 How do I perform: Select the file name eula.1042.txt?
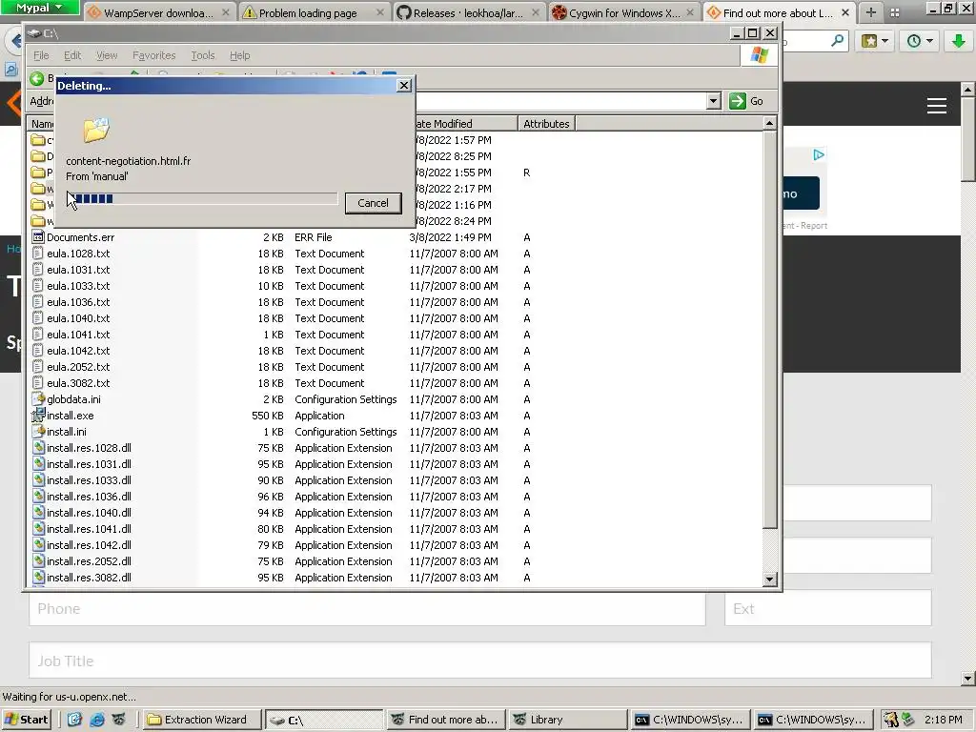[x=78, y=351]
